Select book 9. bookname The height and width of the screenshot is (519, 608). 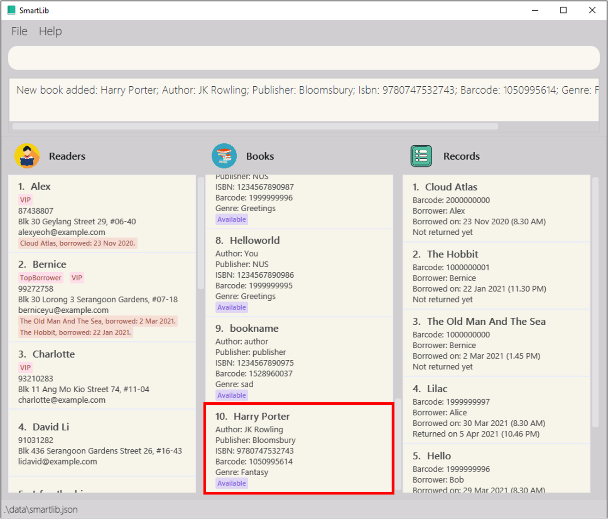299,360
